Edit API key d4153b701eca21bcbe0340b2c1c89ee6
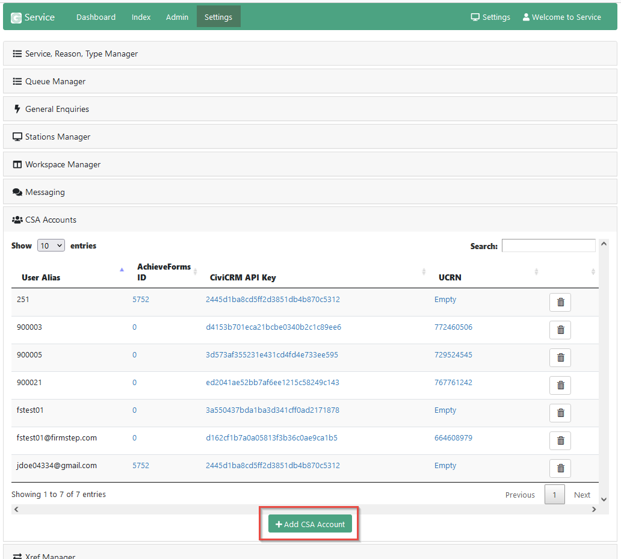This screenshot has height=559, width=621. 273,327
